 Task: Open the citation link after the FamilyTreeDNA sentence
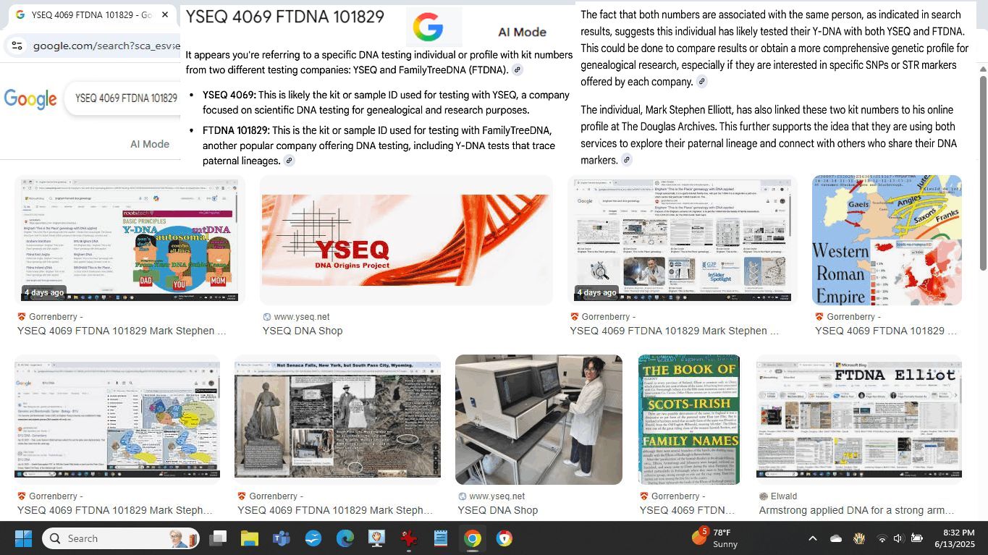coord(517,70)
